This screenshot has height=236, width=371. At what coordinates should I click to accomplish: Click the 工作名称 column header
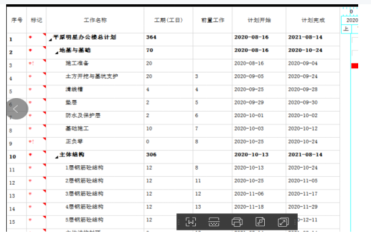click(x=95, y=20)
